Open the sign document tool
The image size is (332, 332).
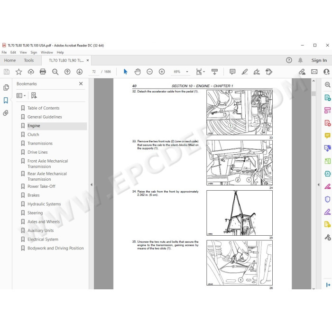point(257,72)
